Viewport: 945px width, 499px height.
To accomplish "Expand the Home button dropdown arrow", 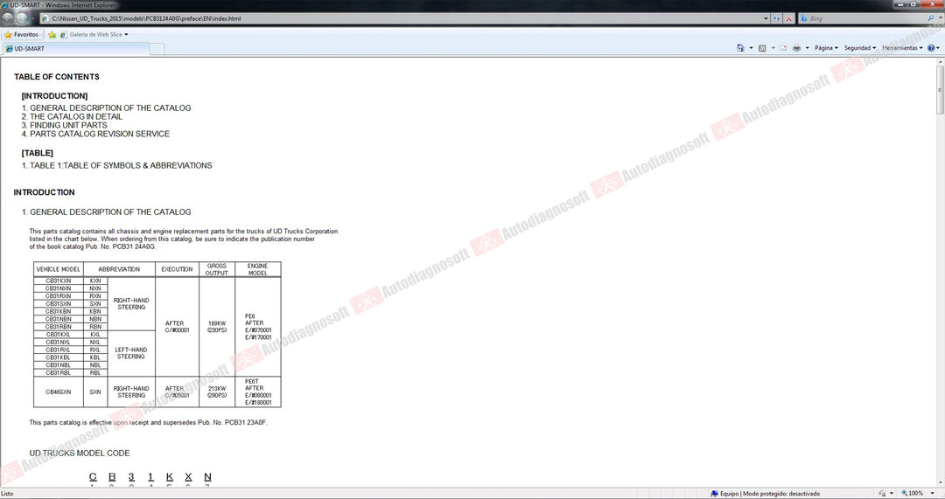I will point(751,47).
